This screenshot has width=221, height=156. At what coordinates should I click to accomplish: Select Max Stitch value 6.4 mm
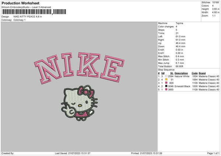(180, 56)
